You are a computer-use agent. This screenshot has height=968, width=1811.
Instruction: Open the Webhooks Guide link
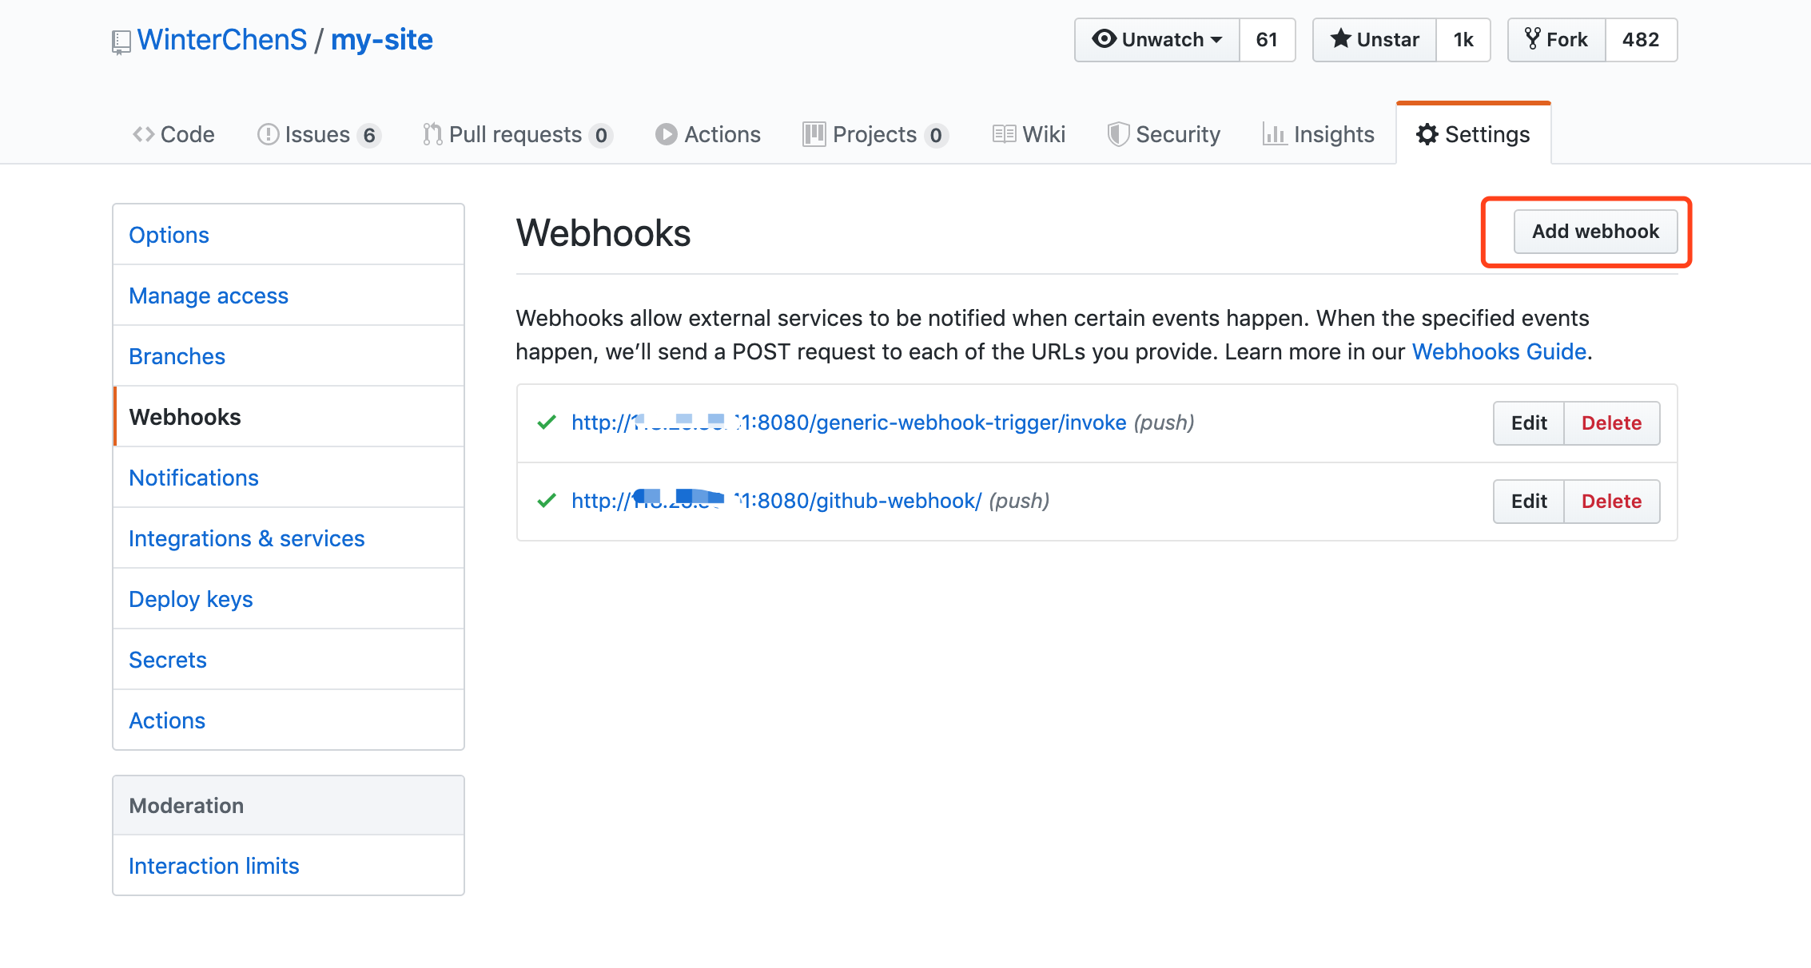(1499, 351)
